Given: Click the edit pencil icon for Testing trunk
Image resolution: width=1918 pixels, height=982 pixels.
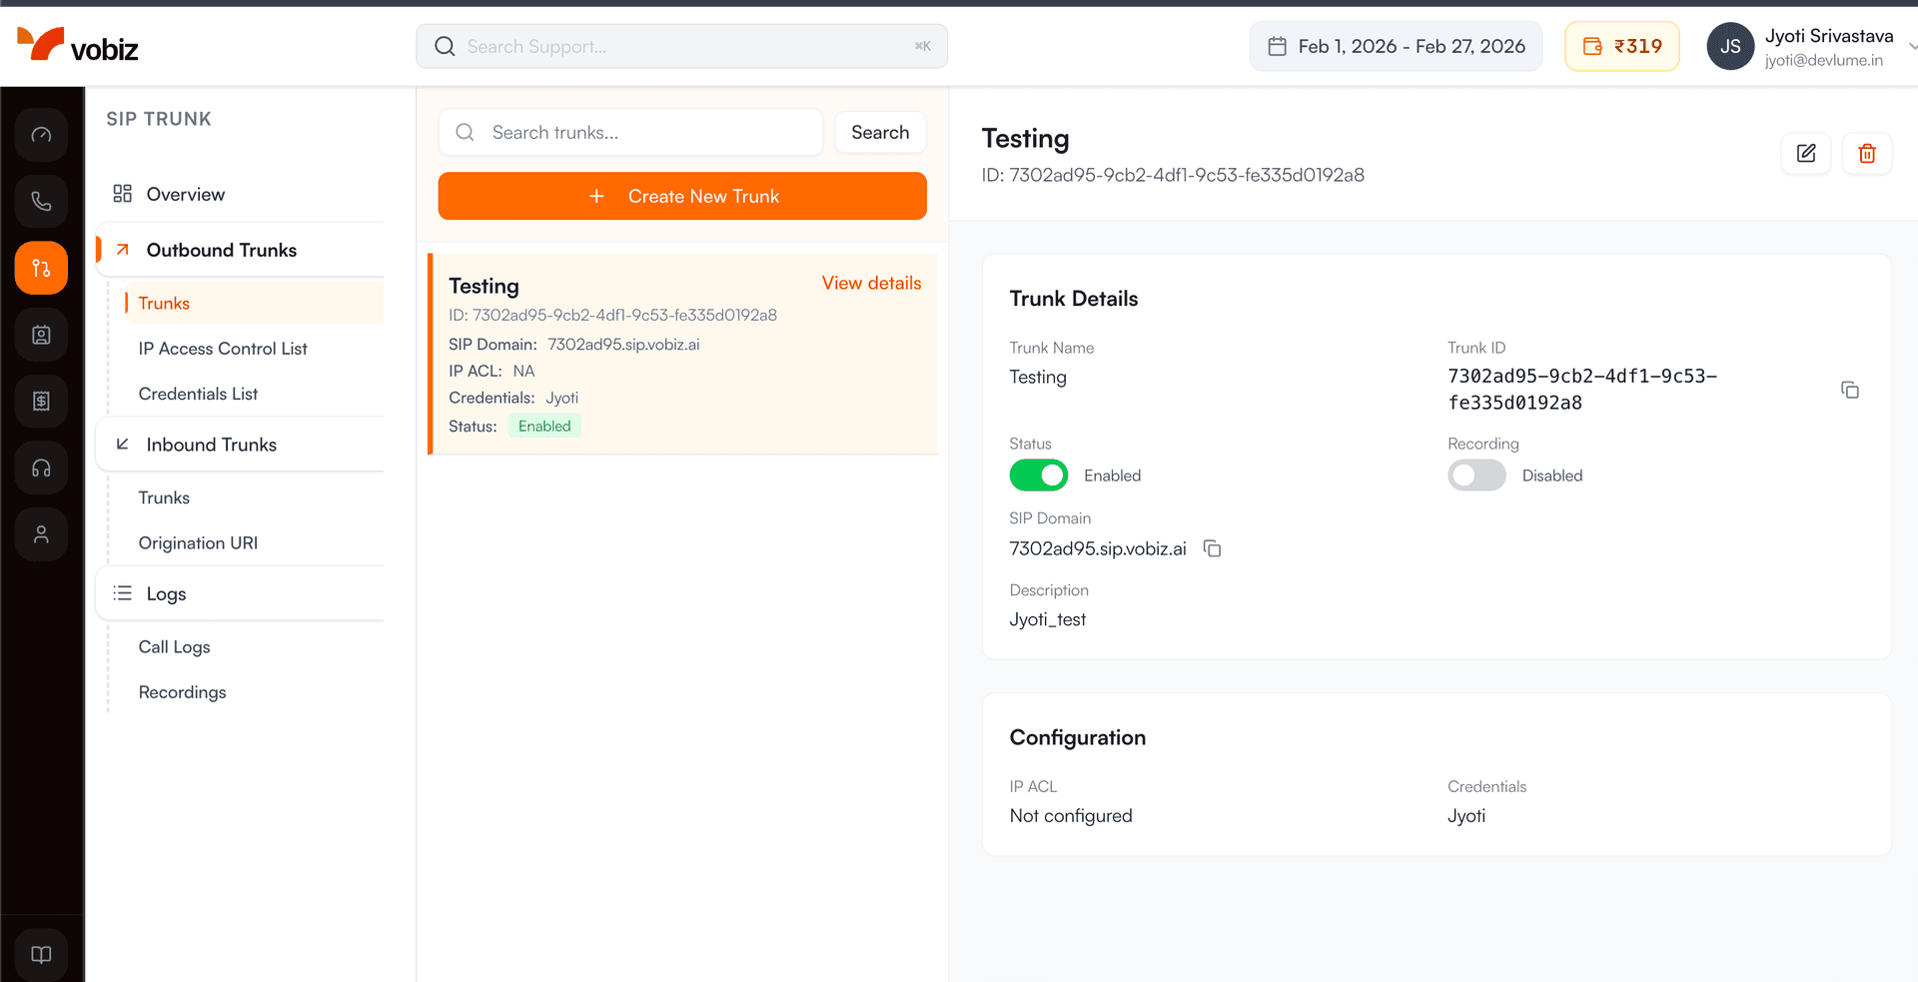Looking at the screenshot, I should (x=1806, y=153).
